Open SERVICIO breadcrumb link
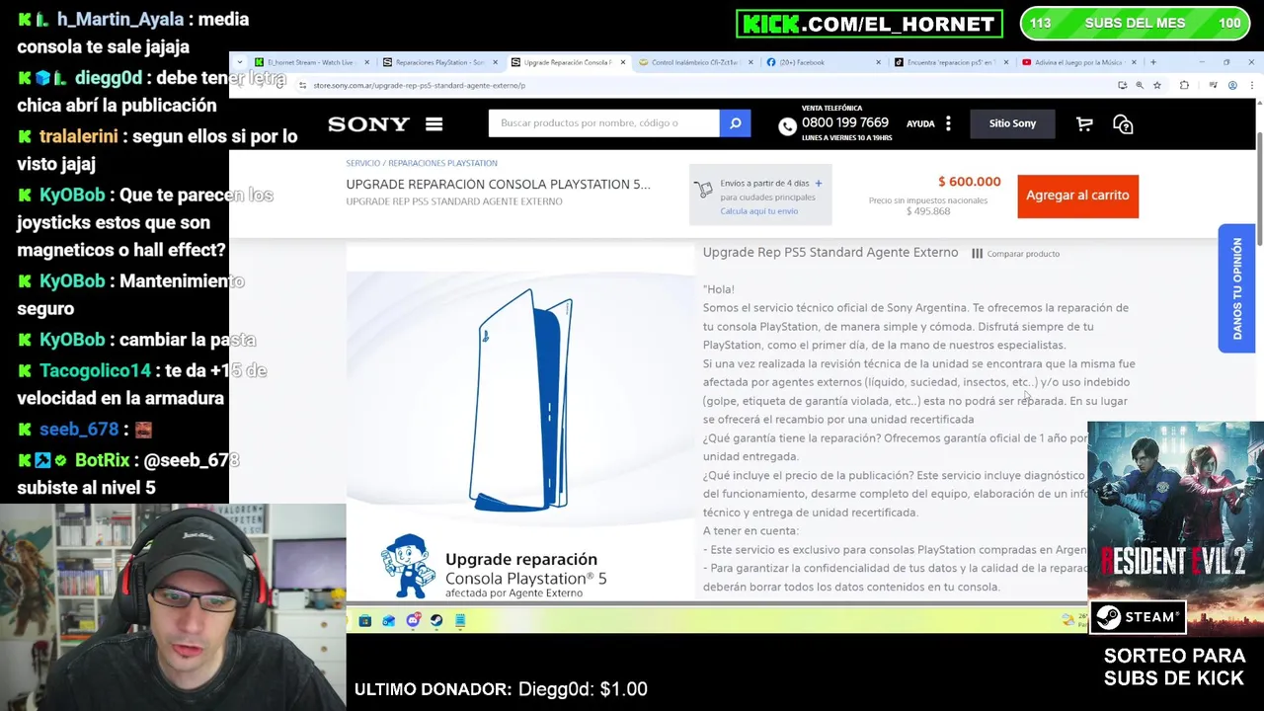 pyautogui.click(x=362, y=163)
